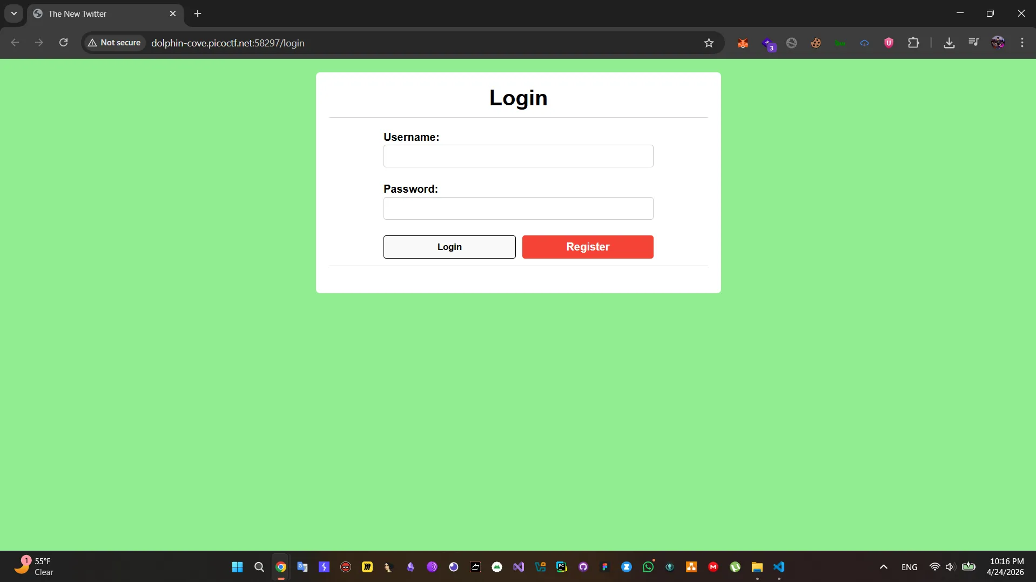Open the blue cloud download extension
Image resolution: width=1036 pixels, height=582 pixels.
pos(864,43)
